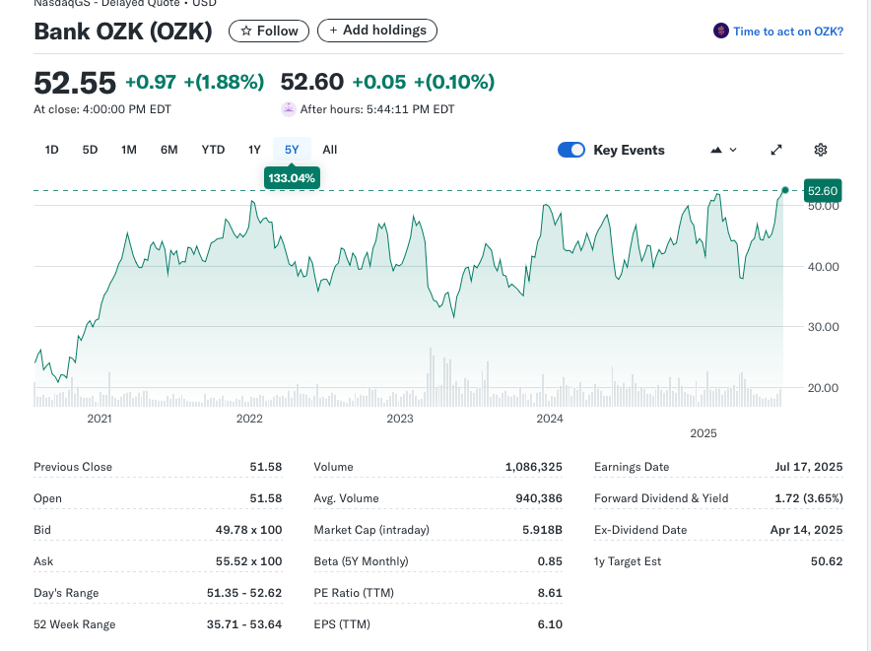The image size is (871, 651).
Task: View the 1Y chart range
Action: (254, 150)
